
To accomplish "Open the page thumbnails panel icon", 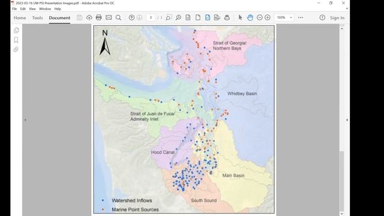I will coord(16,31).
